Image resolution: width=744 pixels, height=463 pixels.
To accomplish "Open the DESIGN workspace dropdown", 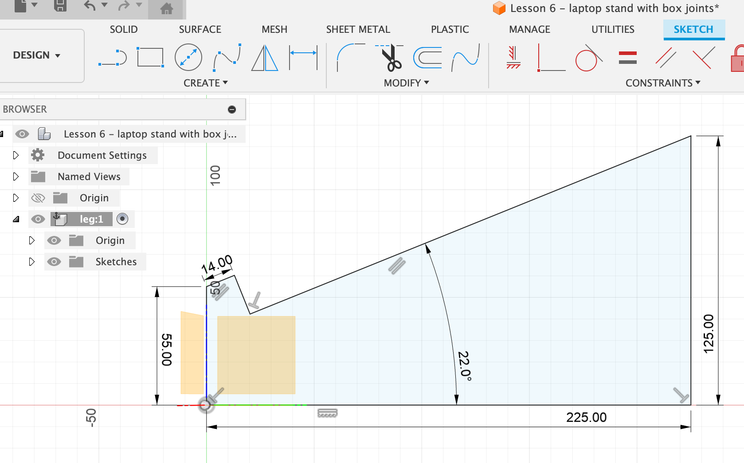I will (37, 55).
